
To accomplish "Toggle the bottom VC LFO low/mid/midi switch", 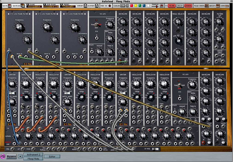I will pyautogui.click(x=179, y=85).
